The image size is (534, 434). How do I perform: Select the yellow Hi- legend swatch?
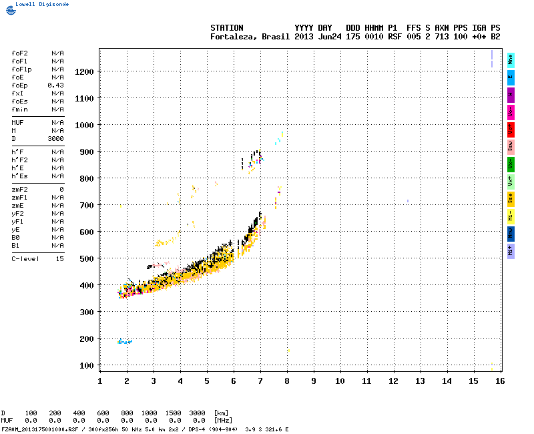(511, 216)
